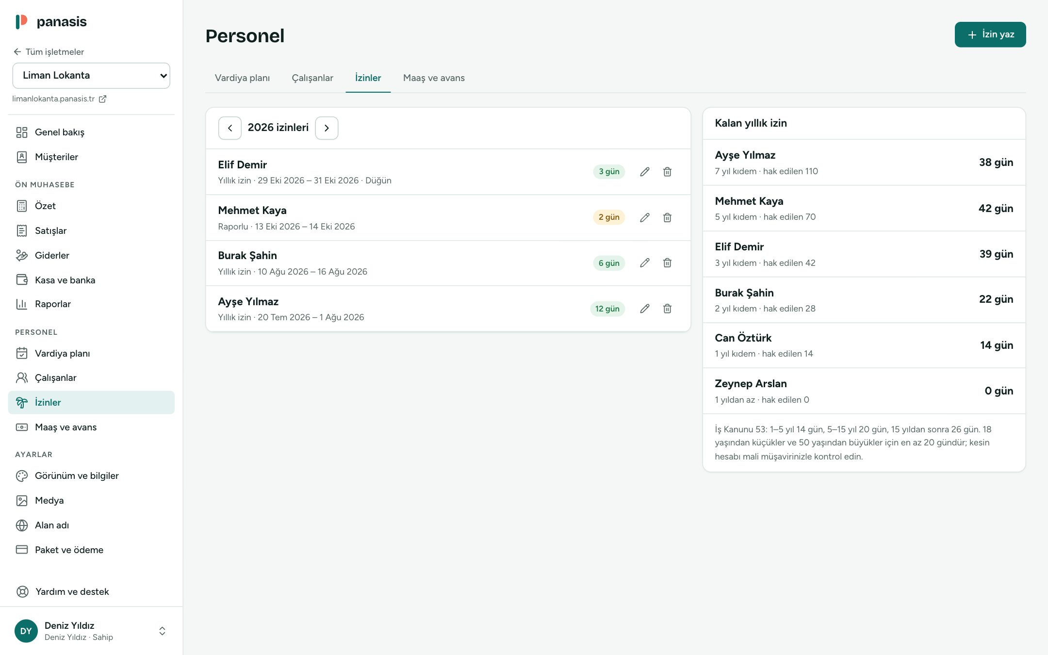
Task: Open external link icon next to limanlokanta.panasis.tr
Action: tap(102, 99)
